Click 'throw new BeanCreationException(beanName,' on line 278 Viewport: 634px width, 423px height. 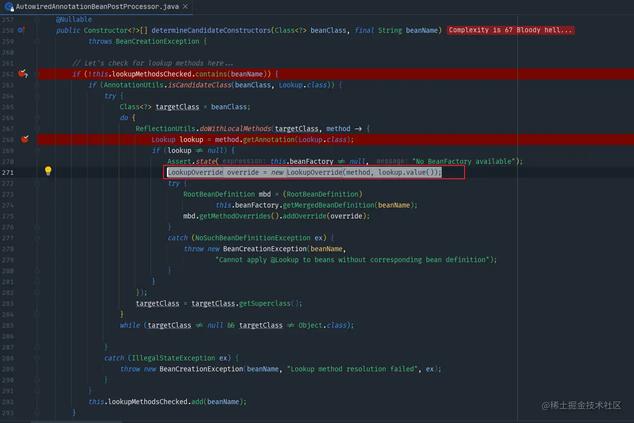(x=265, y=249)
